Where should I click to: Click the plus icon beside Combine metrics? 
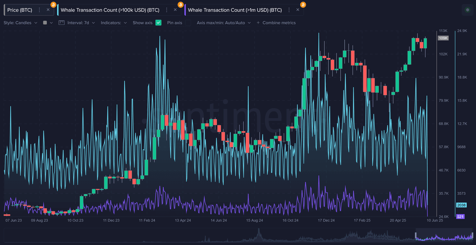(x=258, y=23)
